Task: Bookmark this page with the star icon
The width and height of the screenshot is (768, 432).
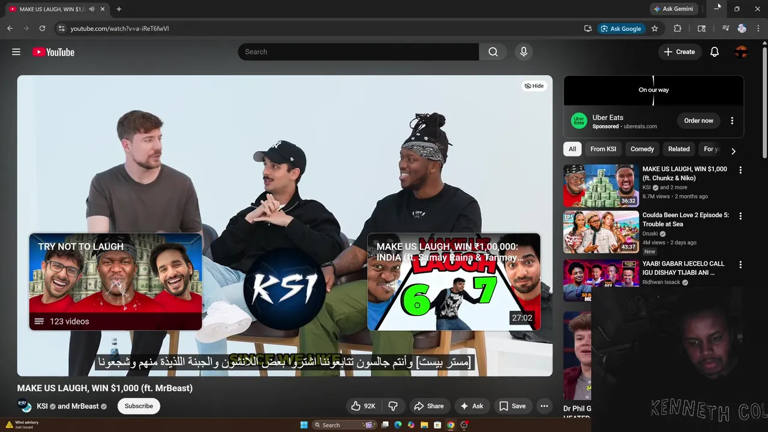Action: pyautogui.click(x=655, y=28)
